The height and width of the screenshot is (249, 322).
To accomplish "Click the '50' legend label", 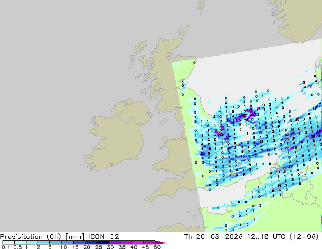I will [x=157, y=247].
